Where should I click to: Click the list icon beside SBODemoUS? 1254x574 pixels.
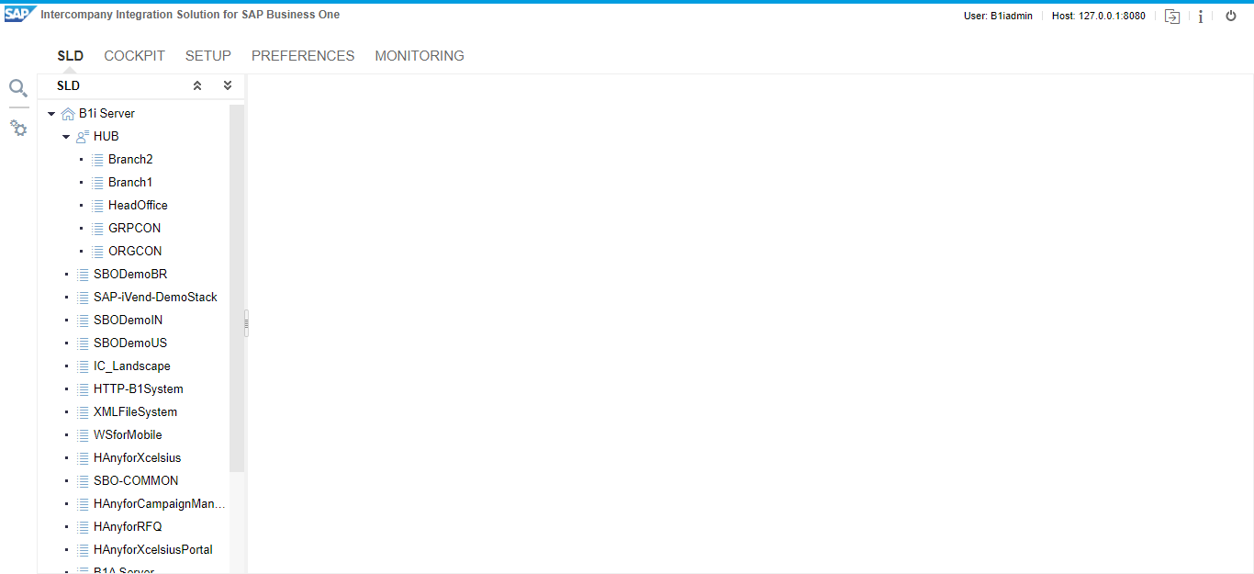click(83, 343)
